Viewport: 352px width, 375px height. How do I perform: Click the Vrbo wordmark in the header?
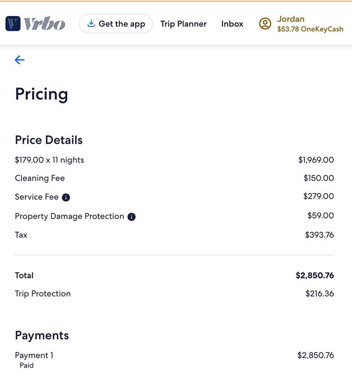[x=44, y=24]
